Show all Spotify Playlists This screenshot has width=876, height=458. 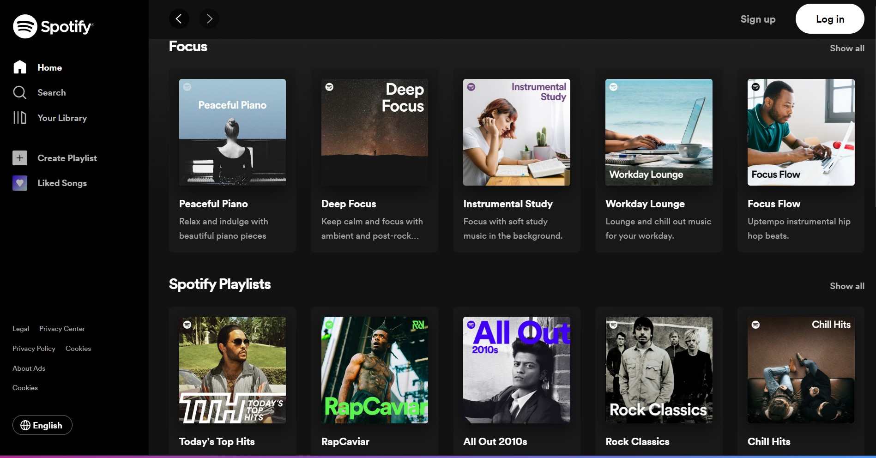[x=847, y=286]
